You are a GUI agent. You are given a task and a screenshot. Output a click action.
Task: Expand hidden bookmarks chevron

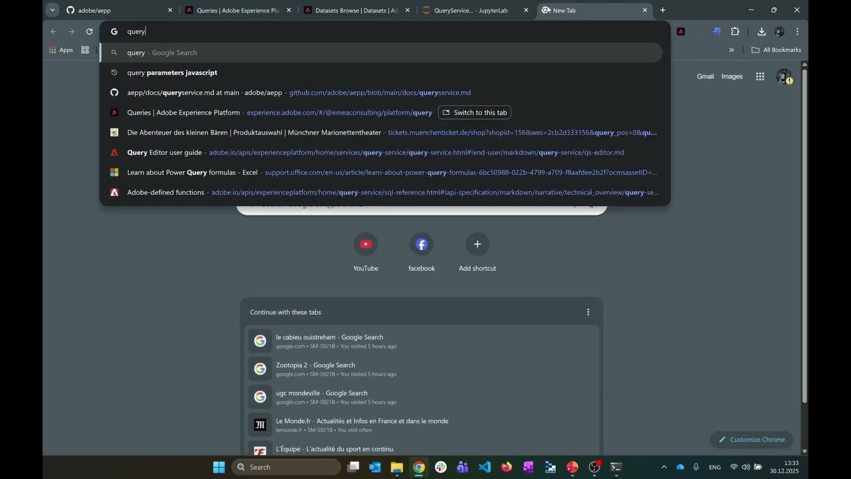pos(731,50)
